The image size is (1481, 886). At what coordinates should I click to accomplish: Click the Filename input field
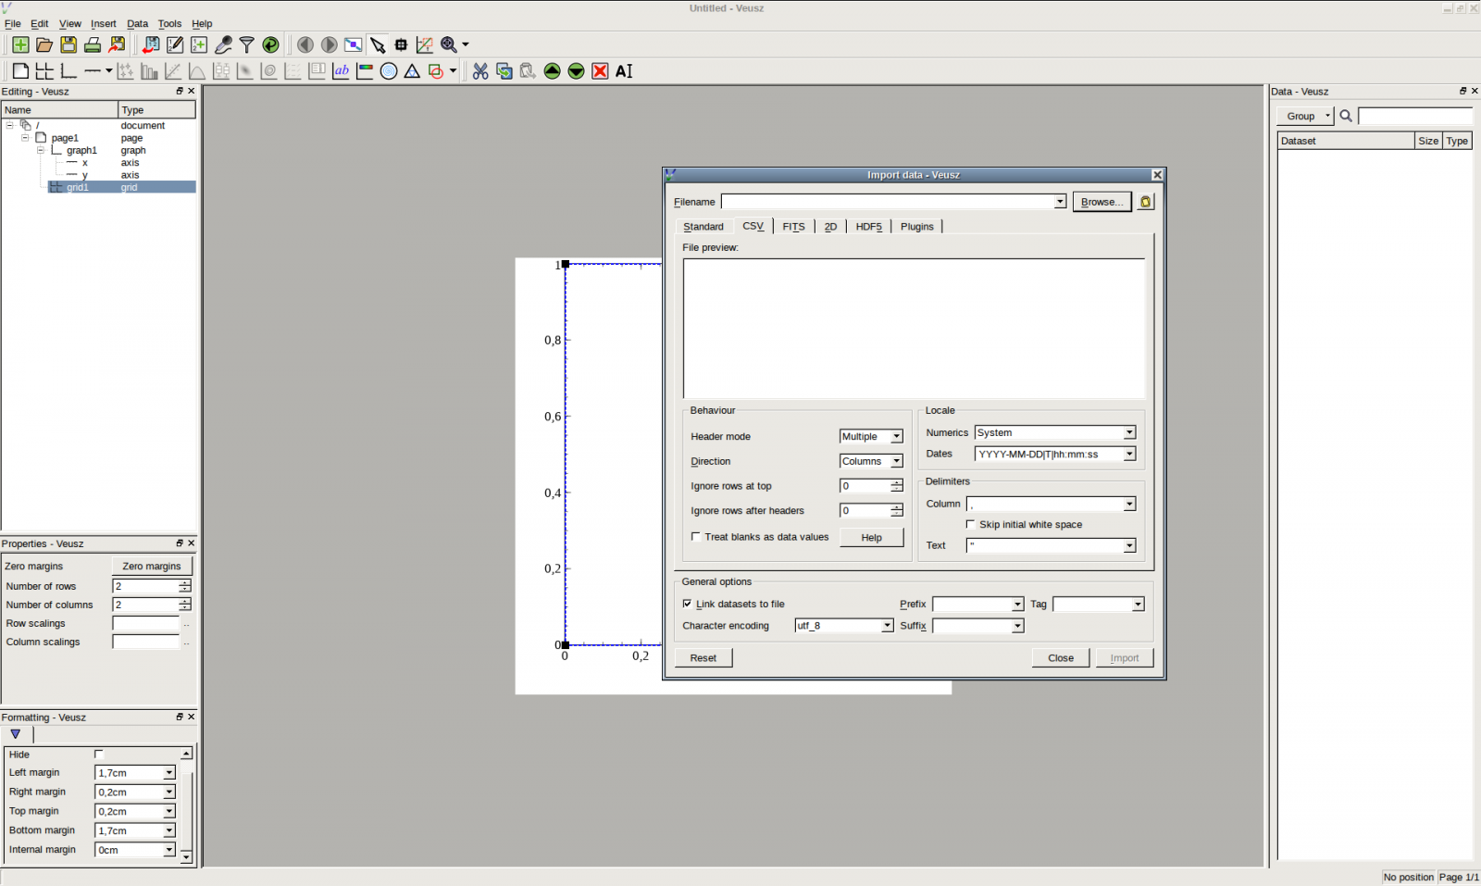click(889, 202)
